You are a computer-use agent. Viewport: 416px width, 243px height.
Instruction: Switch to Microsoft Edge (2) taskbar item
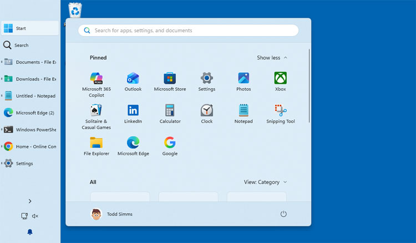point(30,113)
